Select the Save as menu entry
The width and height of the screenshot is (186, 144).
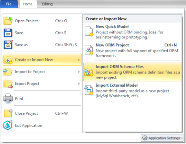coord(42,45)
